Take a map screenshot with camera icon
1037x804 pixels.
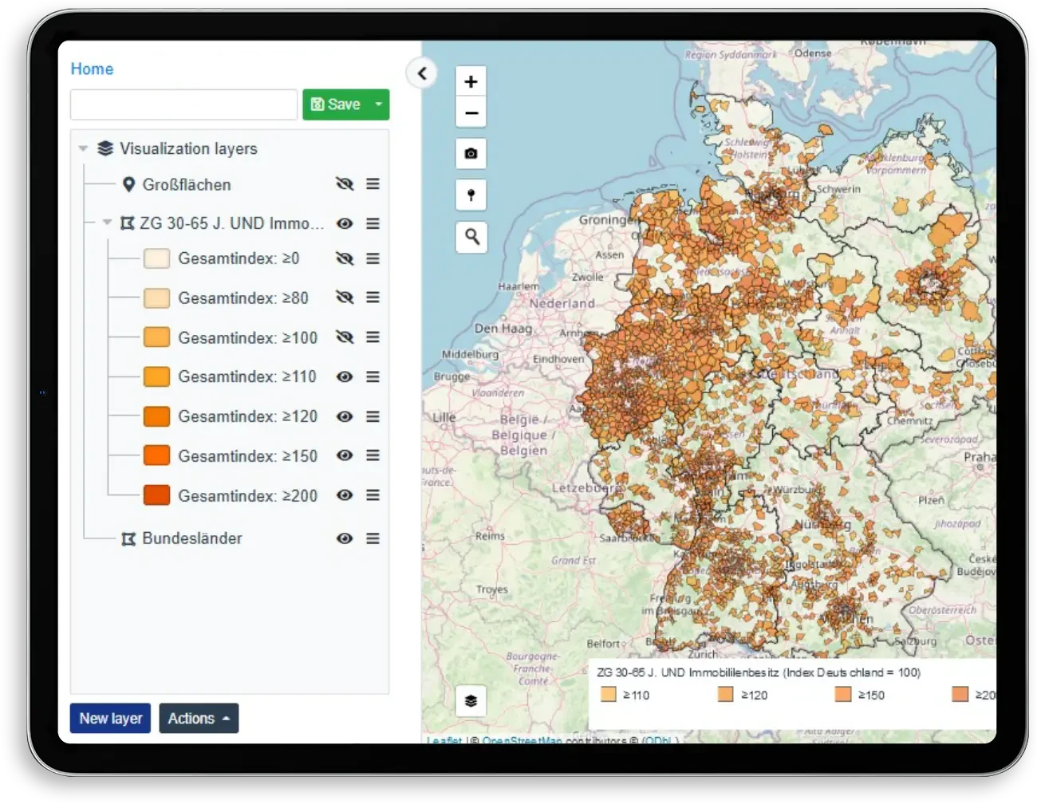pyautogui.click(x=471, y=153)
